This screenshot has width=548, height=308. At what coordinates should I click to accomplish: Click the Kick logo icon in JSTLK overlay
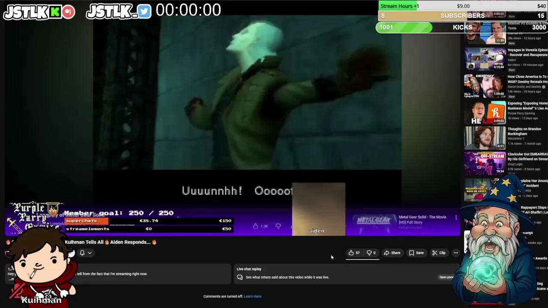(55, 12)
